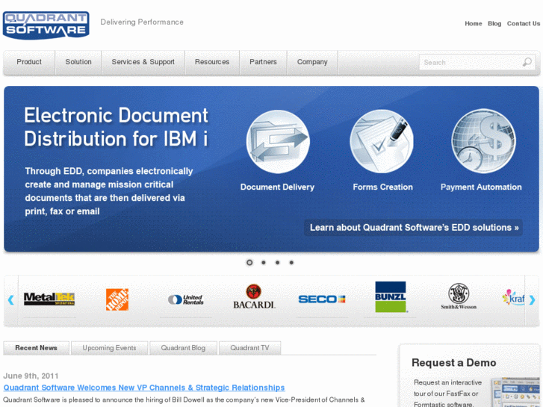Open the Company menu

(312, 62)
